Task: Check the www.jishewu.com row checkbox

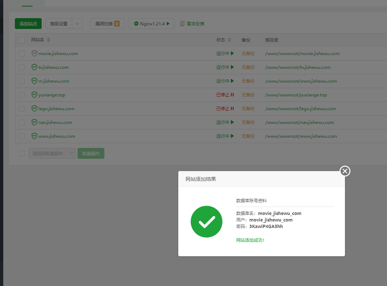Action: pos(22,136)
